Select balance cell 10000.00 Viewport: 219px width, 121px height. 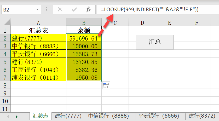84,46
